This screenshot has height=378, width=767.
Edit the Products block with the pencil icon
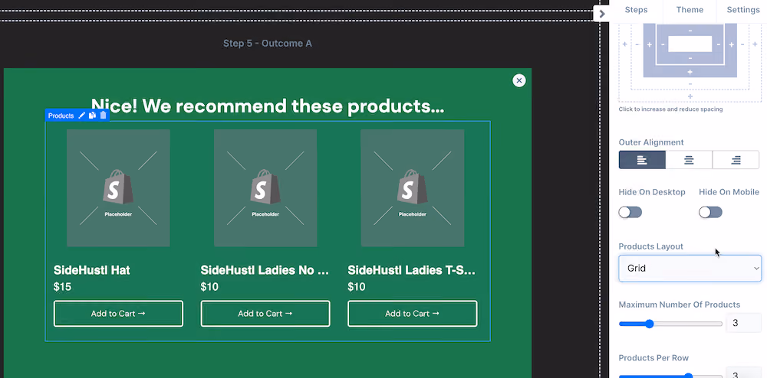[x=82, y=116]
